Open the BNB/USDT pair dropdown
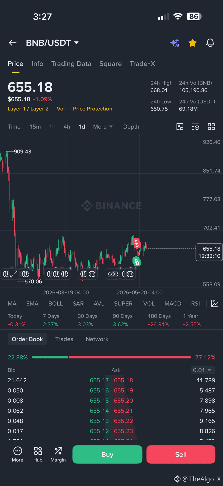The width and height of the screenshot is (223, 486). point(52,43)
